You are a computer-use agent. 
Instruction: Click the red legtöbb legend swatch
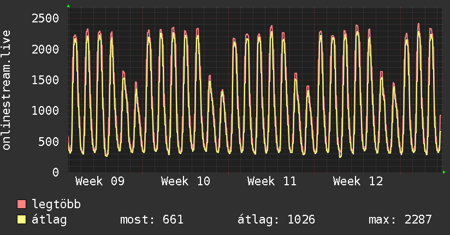tap(22, 205)
